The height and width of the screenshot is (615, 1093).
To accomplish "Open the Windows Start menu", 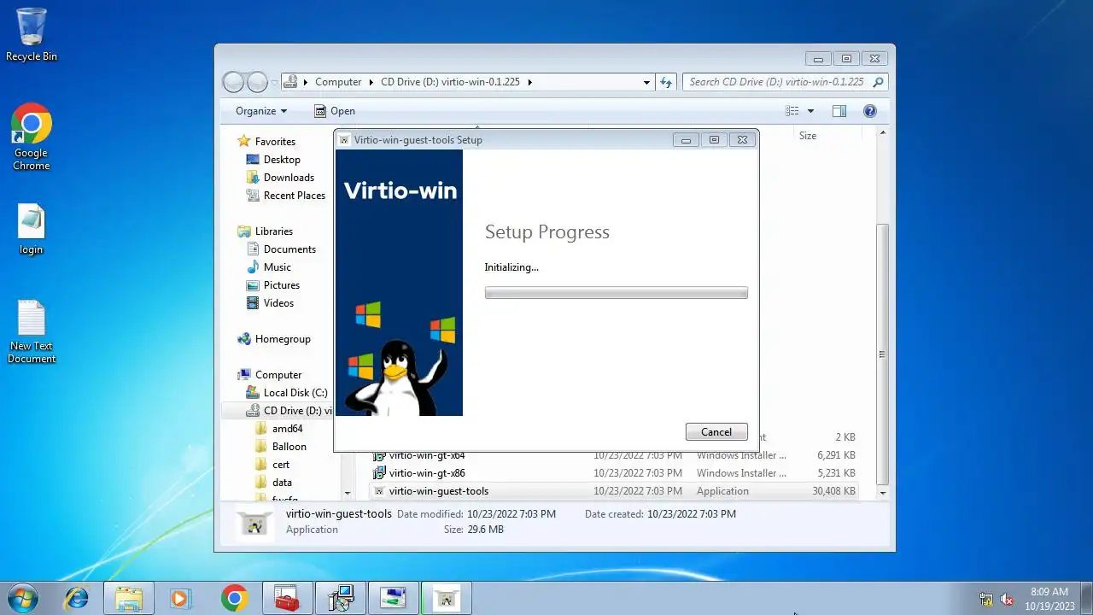I will tap(21, 598).
